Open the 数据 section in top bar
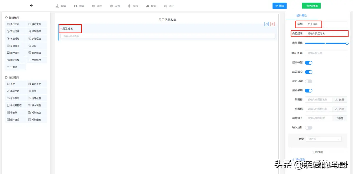Viewport: 353px width, 174px height. tap(151, 6)
